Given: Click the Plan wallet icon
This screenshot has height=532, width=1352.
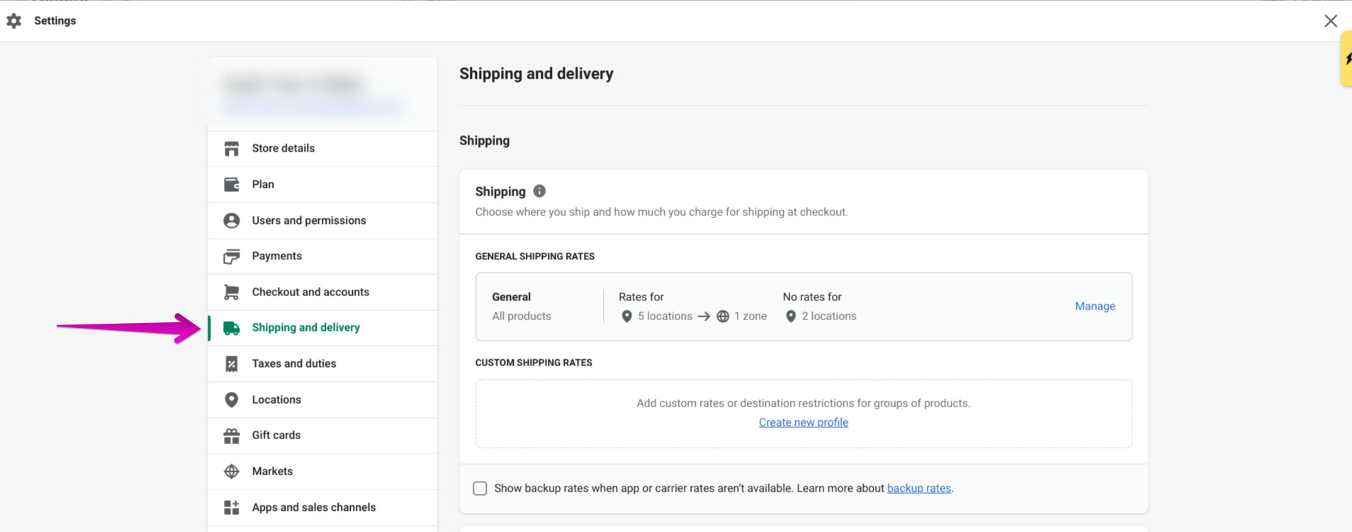Looking at the screenshot, I should 232,185.
